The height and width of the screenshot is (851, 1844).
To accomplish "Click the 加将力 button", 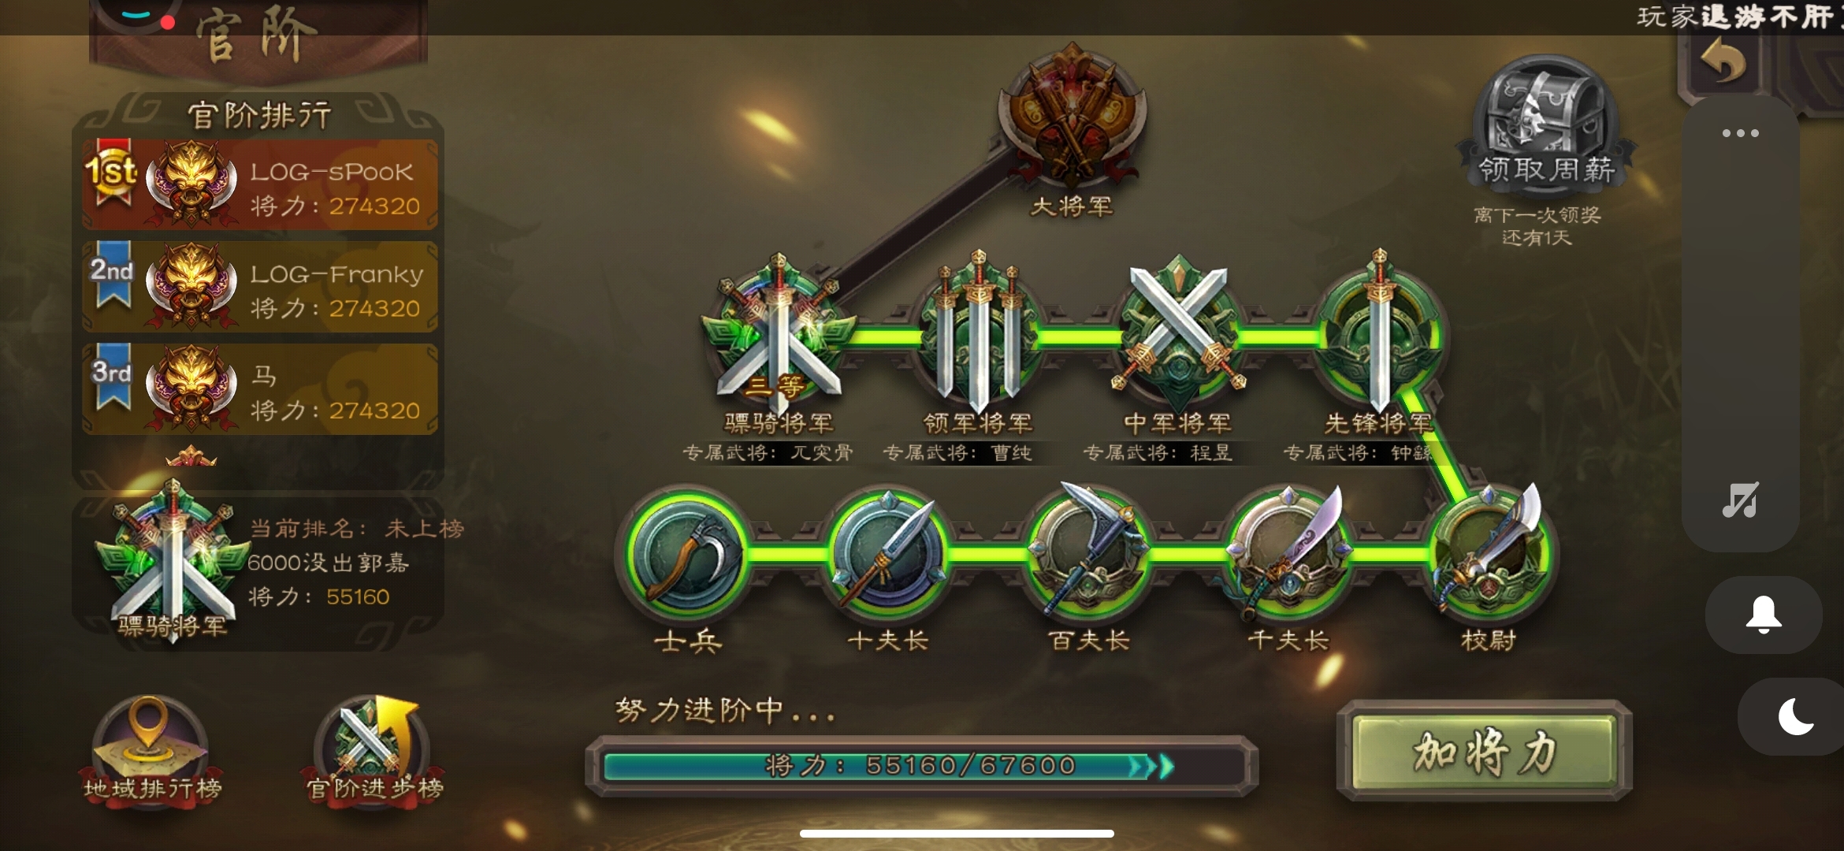I will coord(1485,751).
